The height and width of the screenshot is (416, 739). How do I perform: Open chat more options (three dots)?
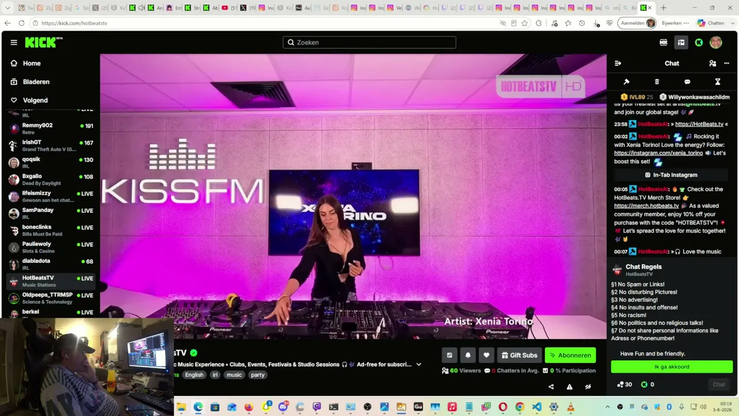click(x=726, y=64)
